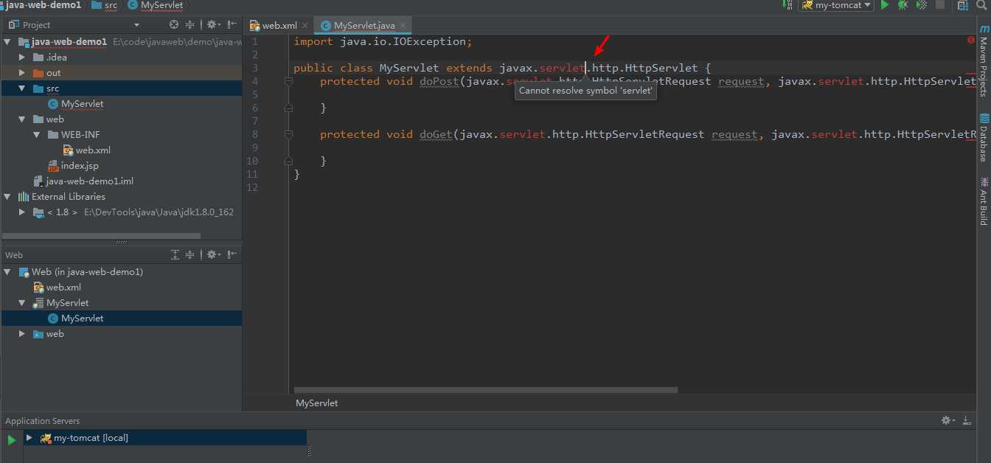991x463 pixels.
Task: Toggle code fold at doGet method
Action: pos(289,135)
